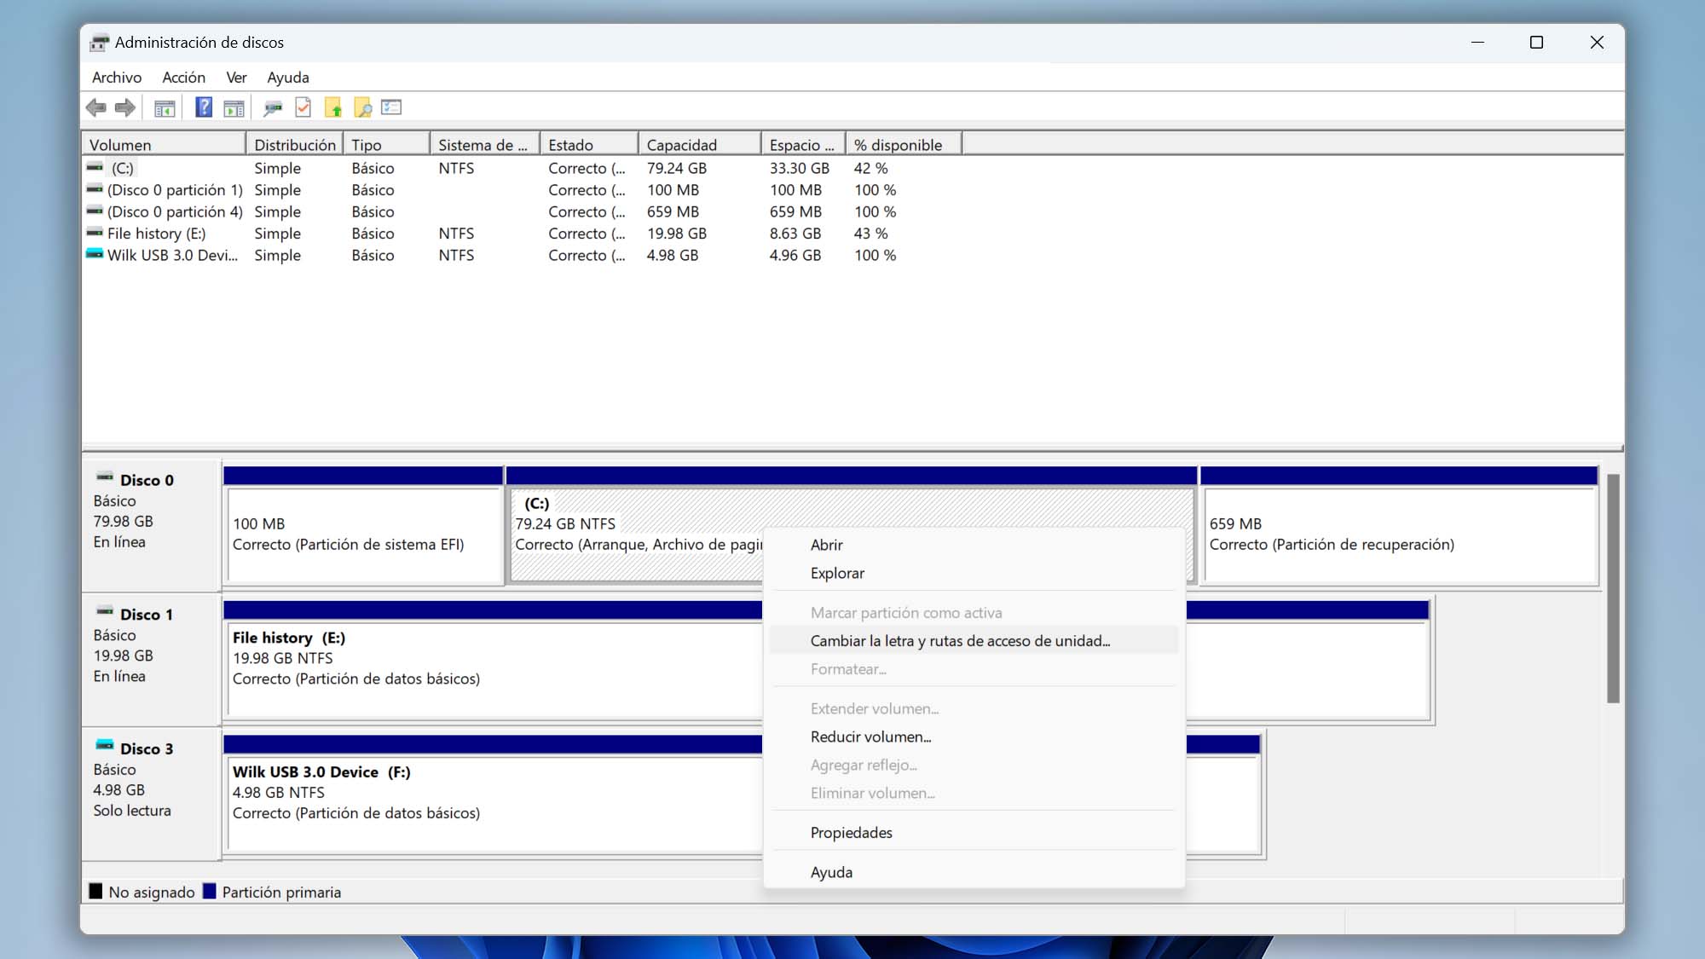The image size is (1705, 959).
Task: Click the forward arrow toolbar icon
Action: point(125,107)
